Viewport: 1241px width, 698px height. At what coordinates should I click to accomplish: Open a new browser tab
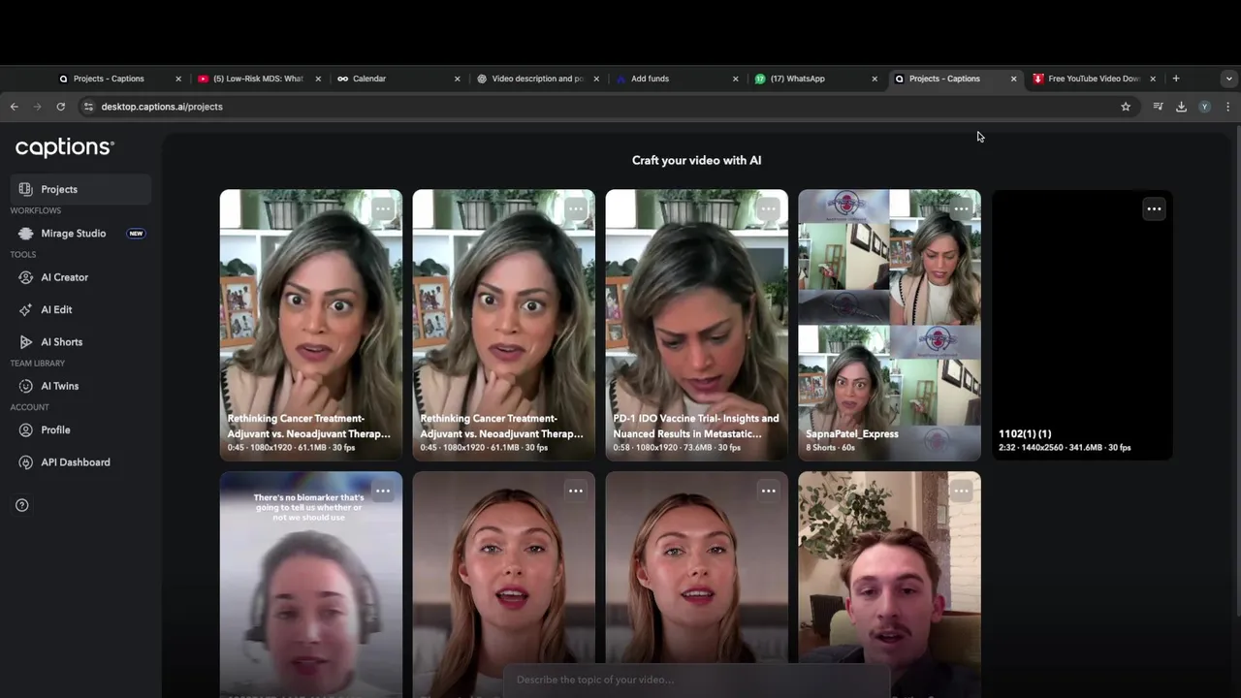[1176, 79]
